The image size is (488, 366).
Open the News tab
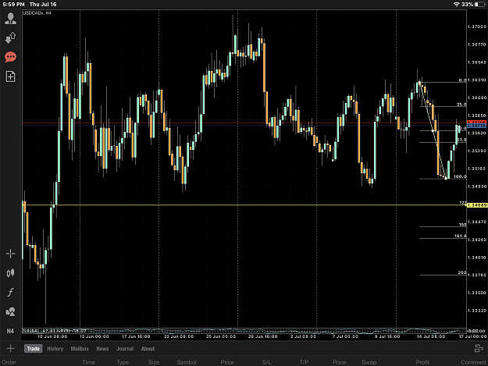(x=102, y=349)
